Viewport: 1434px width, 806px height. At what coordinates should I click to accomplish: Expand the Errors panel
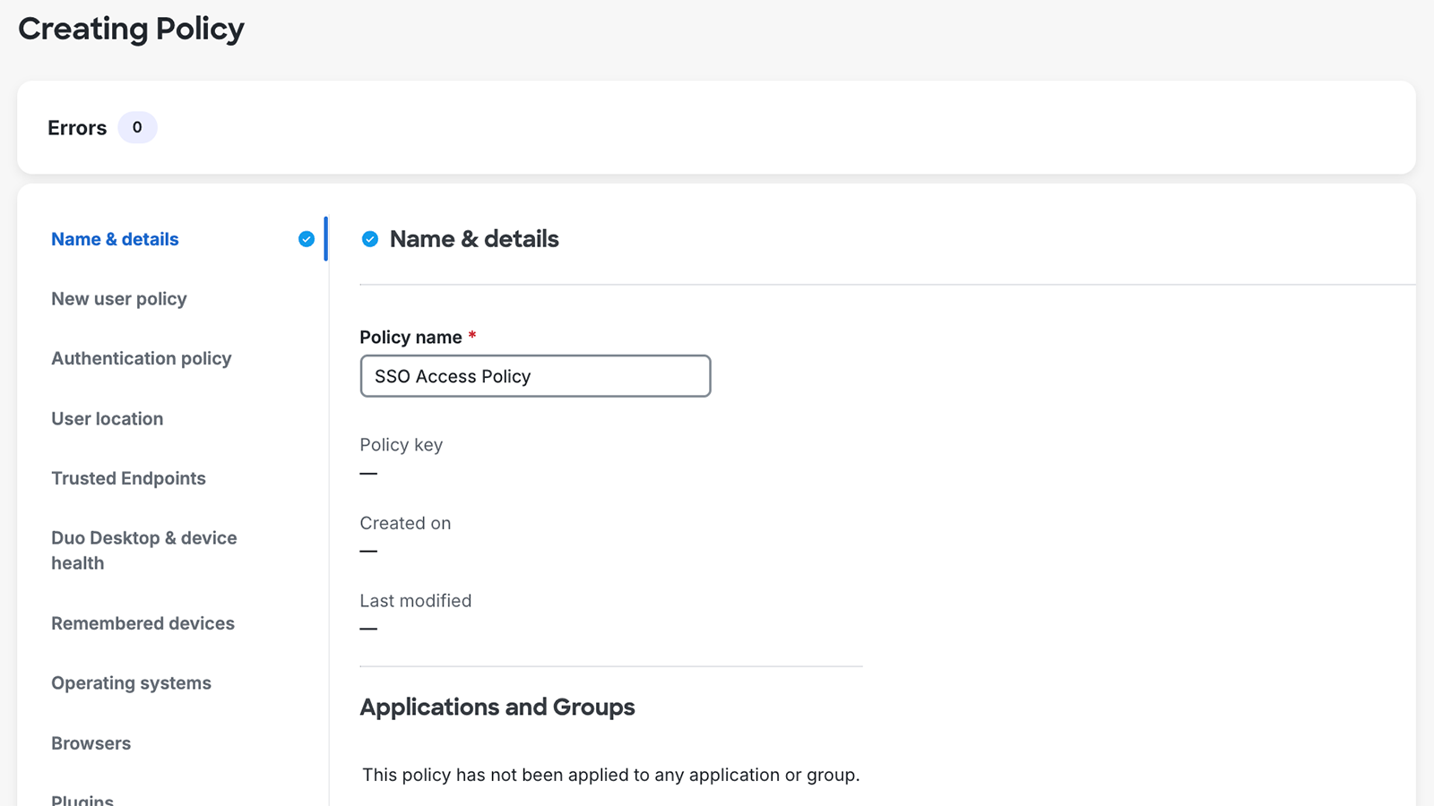(x=76, y=127)
